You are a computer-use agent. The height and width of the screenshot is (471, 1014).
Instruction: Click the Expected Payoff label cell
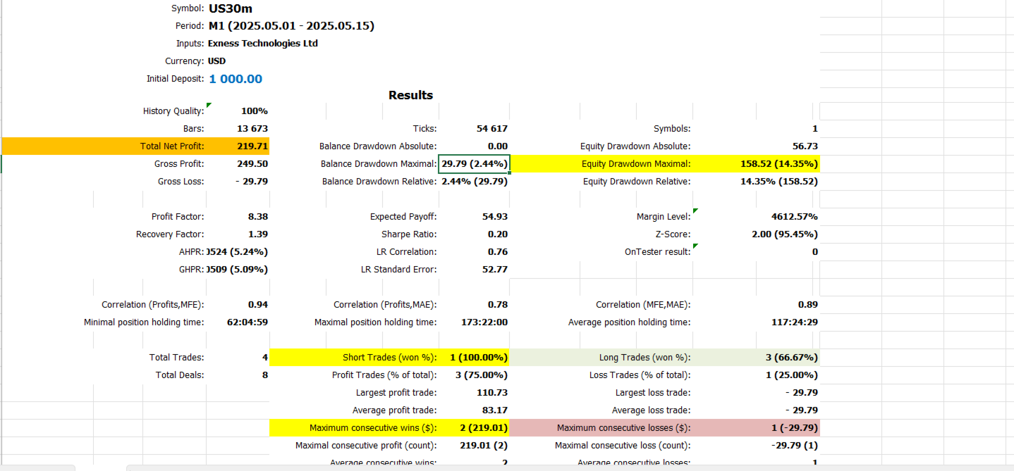[x=403, y=217]
